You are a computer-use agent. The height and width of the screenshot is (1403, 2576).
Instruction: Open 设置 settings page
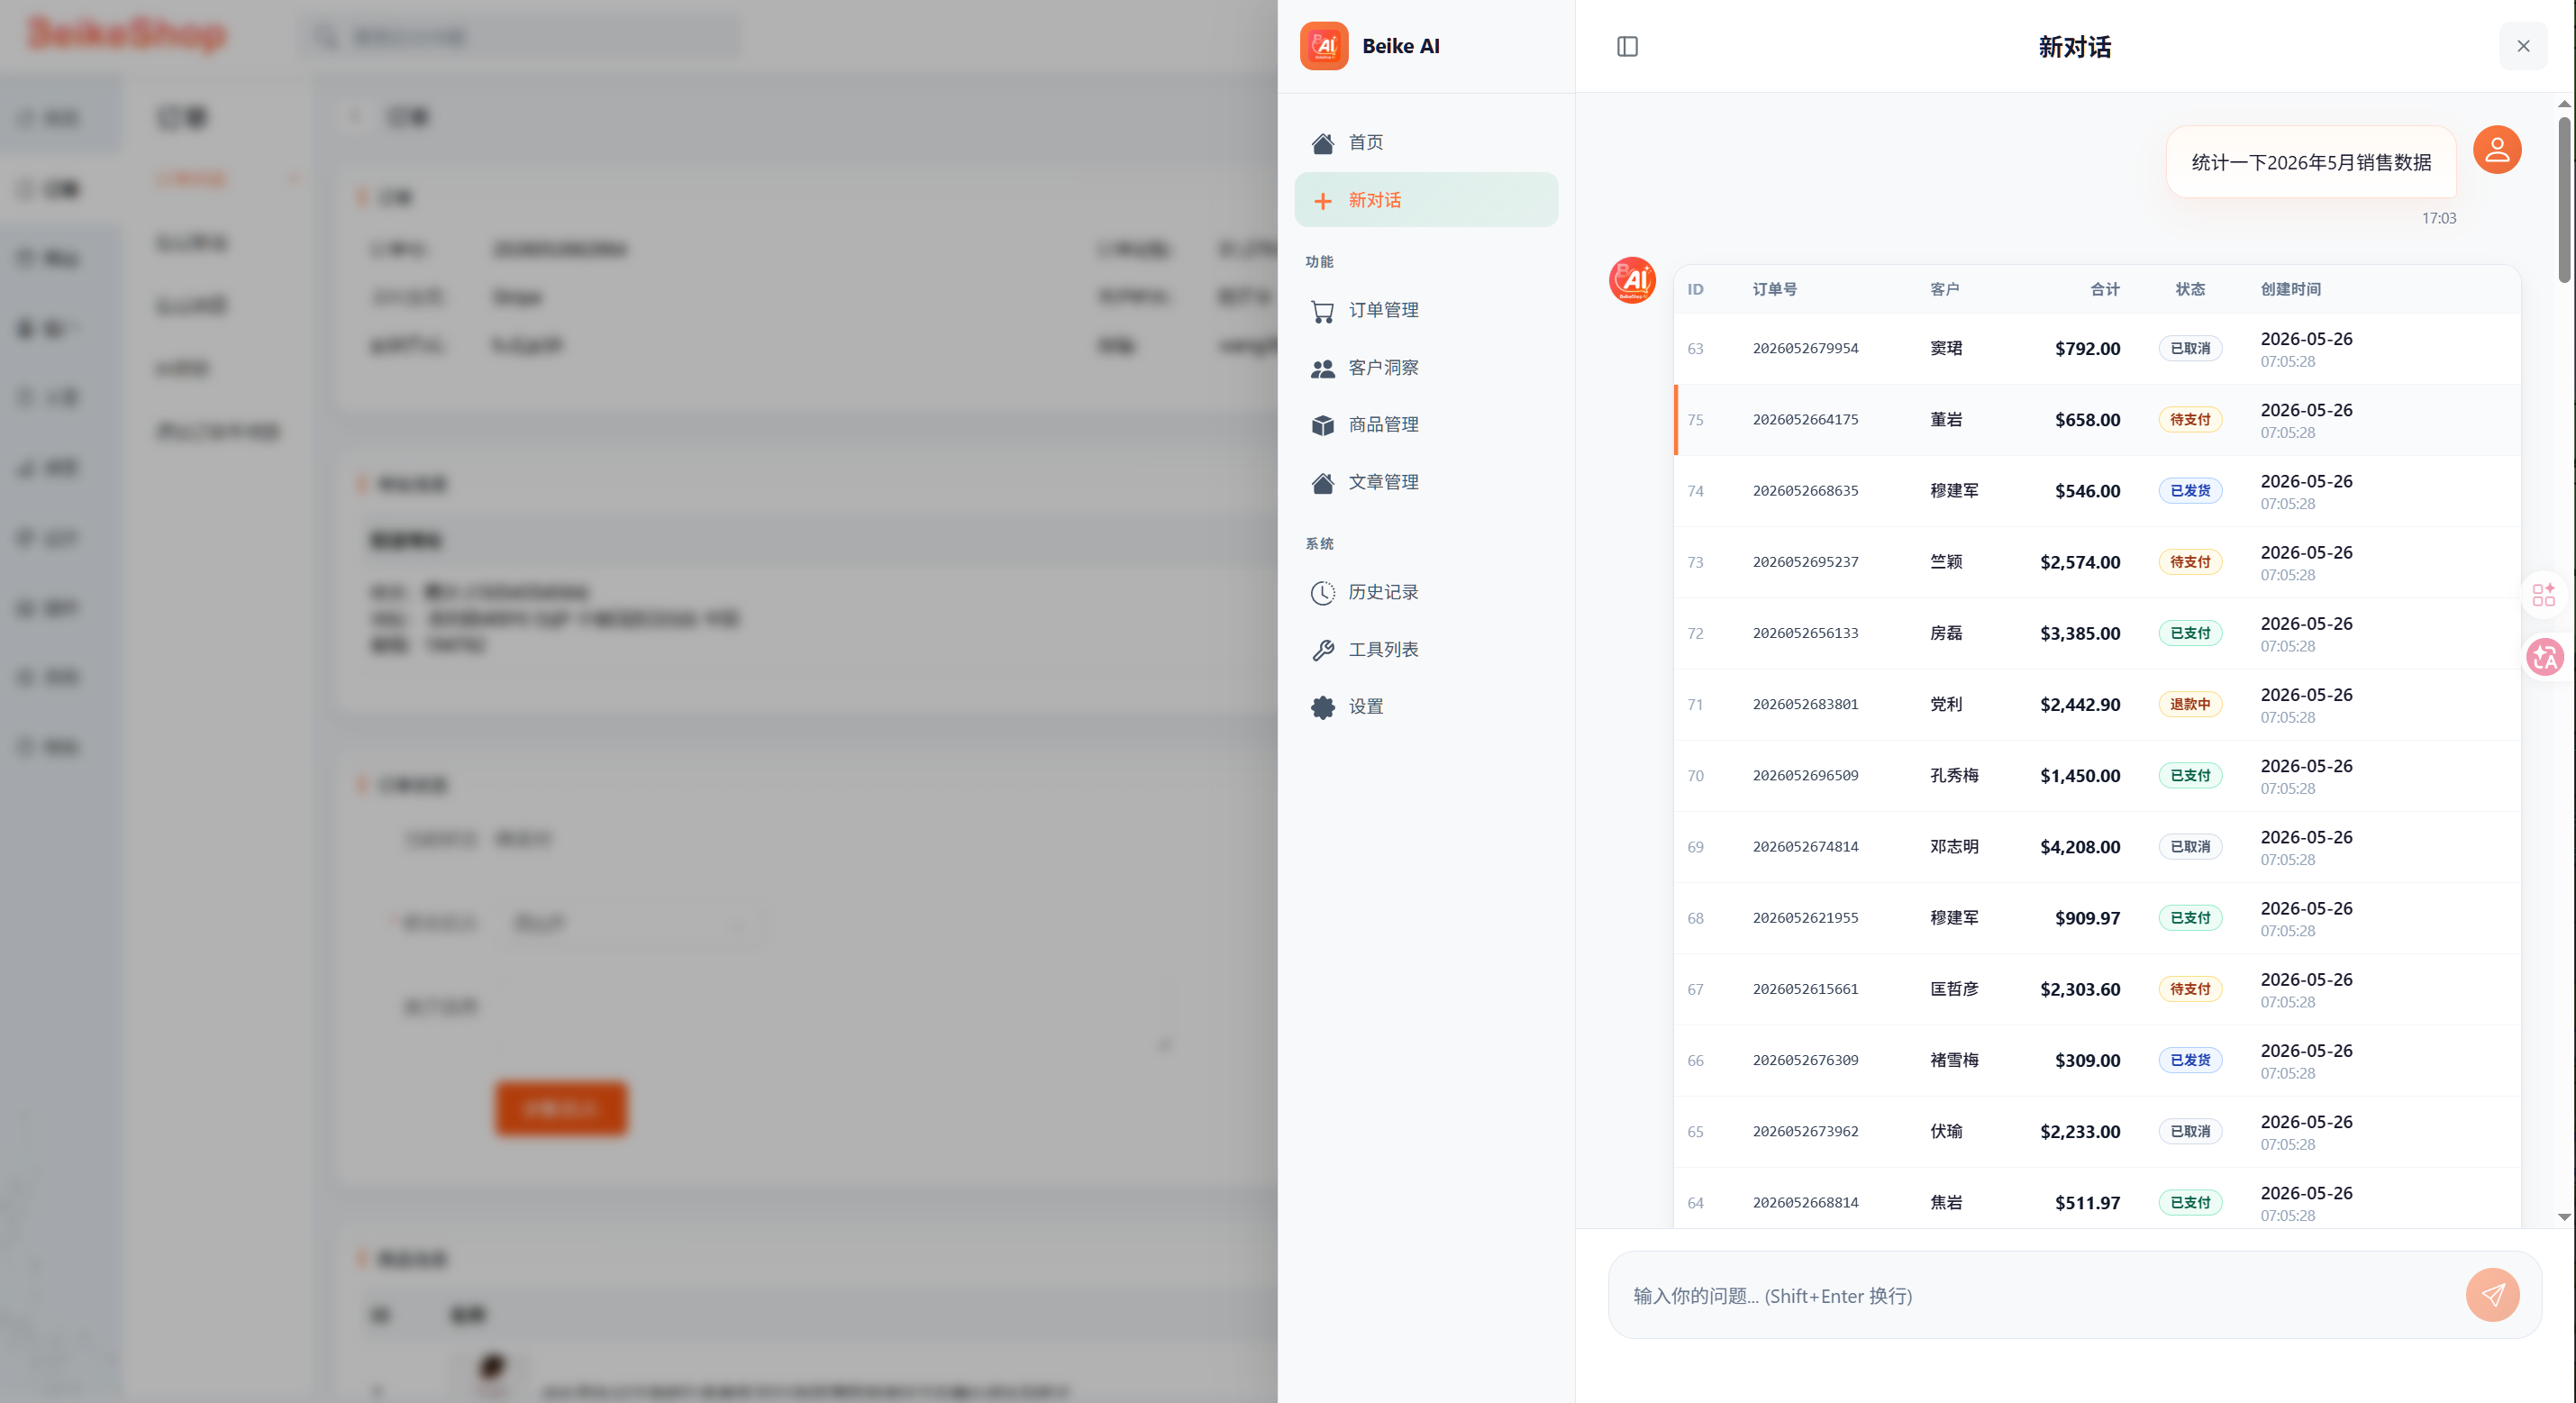tap(1426, 707)
